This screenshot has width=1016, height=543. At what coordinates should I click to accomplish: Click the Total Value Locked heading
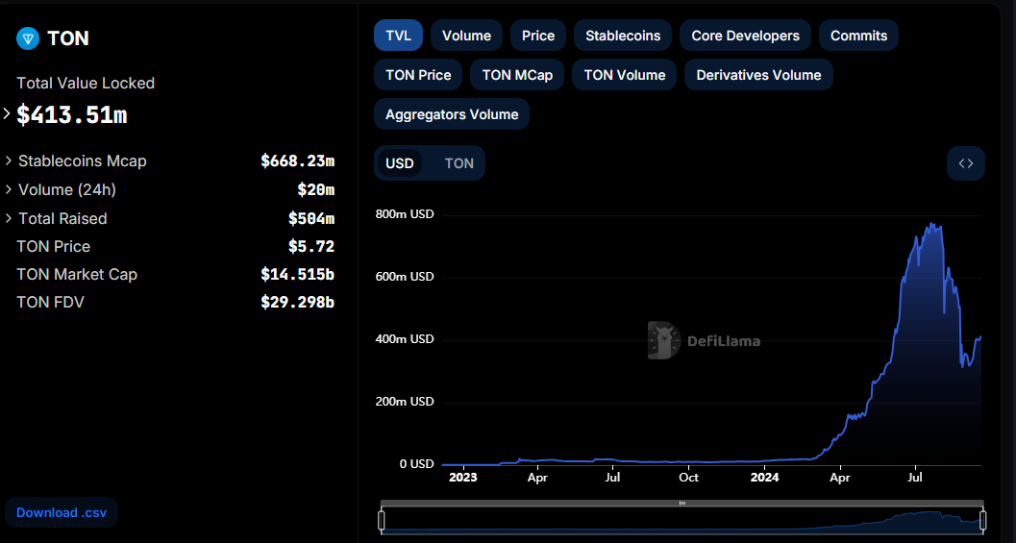[86, 83]
